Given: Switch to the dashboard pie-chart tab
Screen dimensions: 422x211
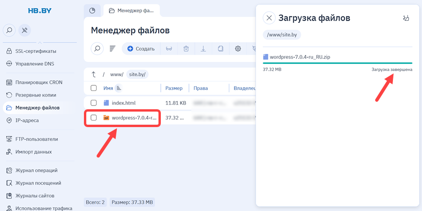Looking at the screenshot, I should pyautogui.click(x=92, y=11).
